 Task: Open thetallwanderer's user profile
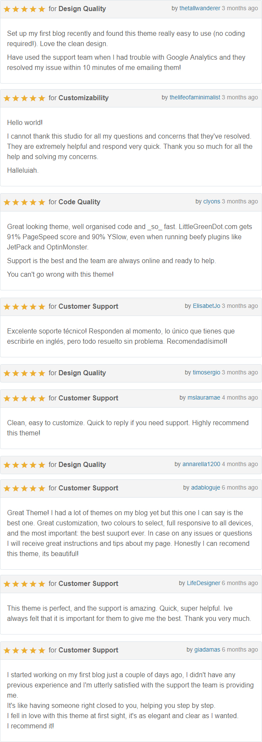point(200,9)
